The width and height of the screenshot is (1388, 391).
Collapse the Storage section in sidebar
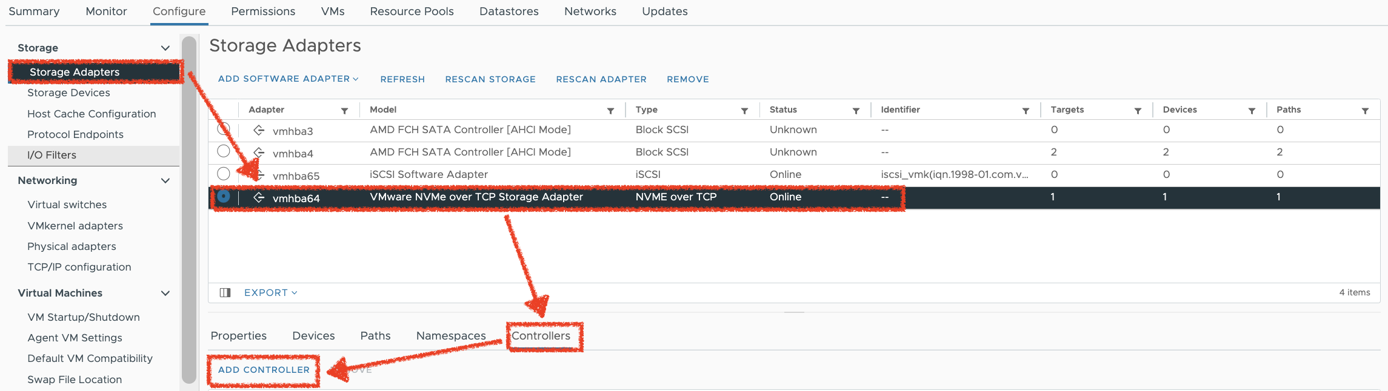pos(165,48)
